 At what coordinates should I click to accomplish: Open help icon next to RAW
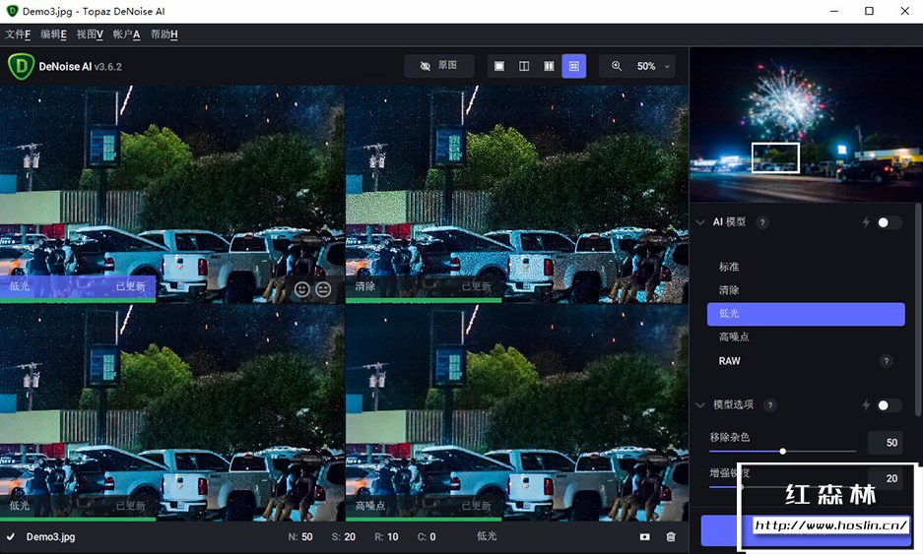coord(886,361)
